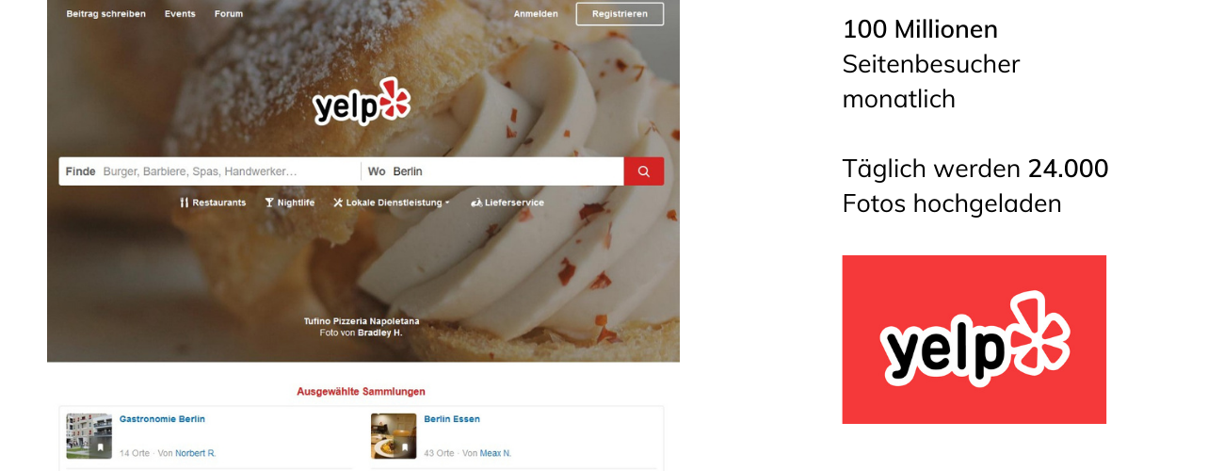Click the Yelp logo in hero image

click(362, 102)
